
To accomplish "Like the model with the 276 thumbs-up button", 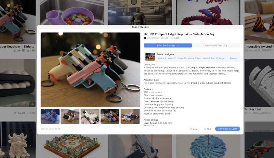I will [x=193, y=129].
